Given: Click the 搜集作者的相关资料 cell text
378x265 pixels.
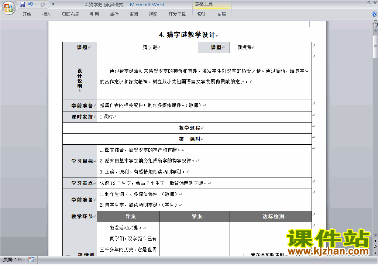Looking at the screenshot, I should (x=151, y=106).
